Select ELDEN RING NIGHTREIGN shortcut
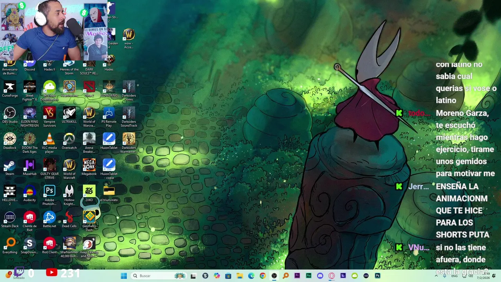Screen dimensions: 501x282 (30, 117)
